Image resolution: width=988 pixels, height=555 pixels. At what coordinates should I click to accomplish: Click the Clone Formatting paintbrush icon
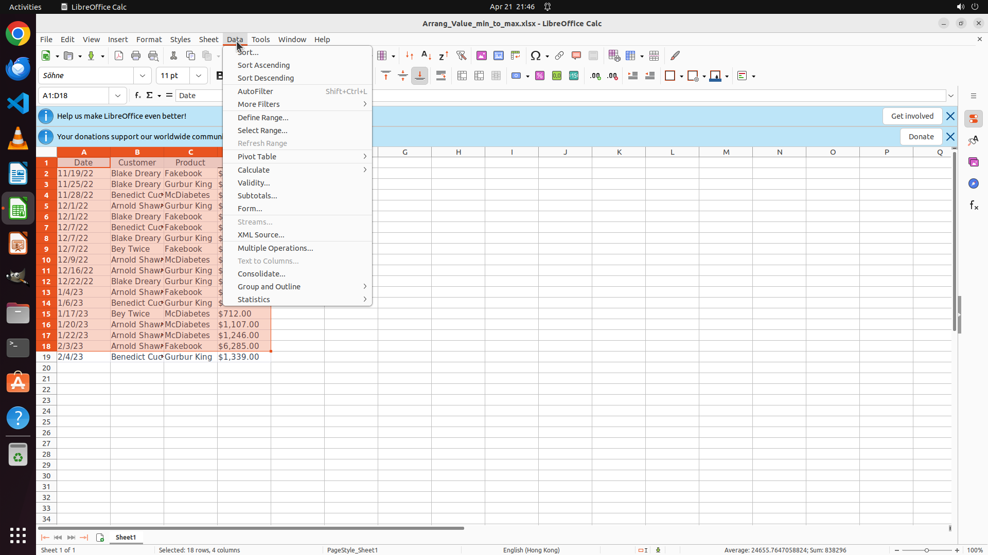click(675, 55)
